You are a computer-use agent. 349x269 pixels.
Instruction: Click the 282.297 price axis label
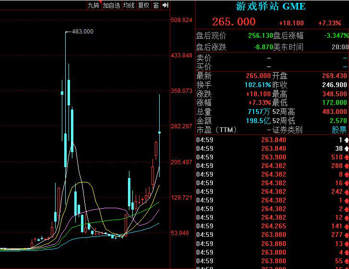tap(181, 126)
